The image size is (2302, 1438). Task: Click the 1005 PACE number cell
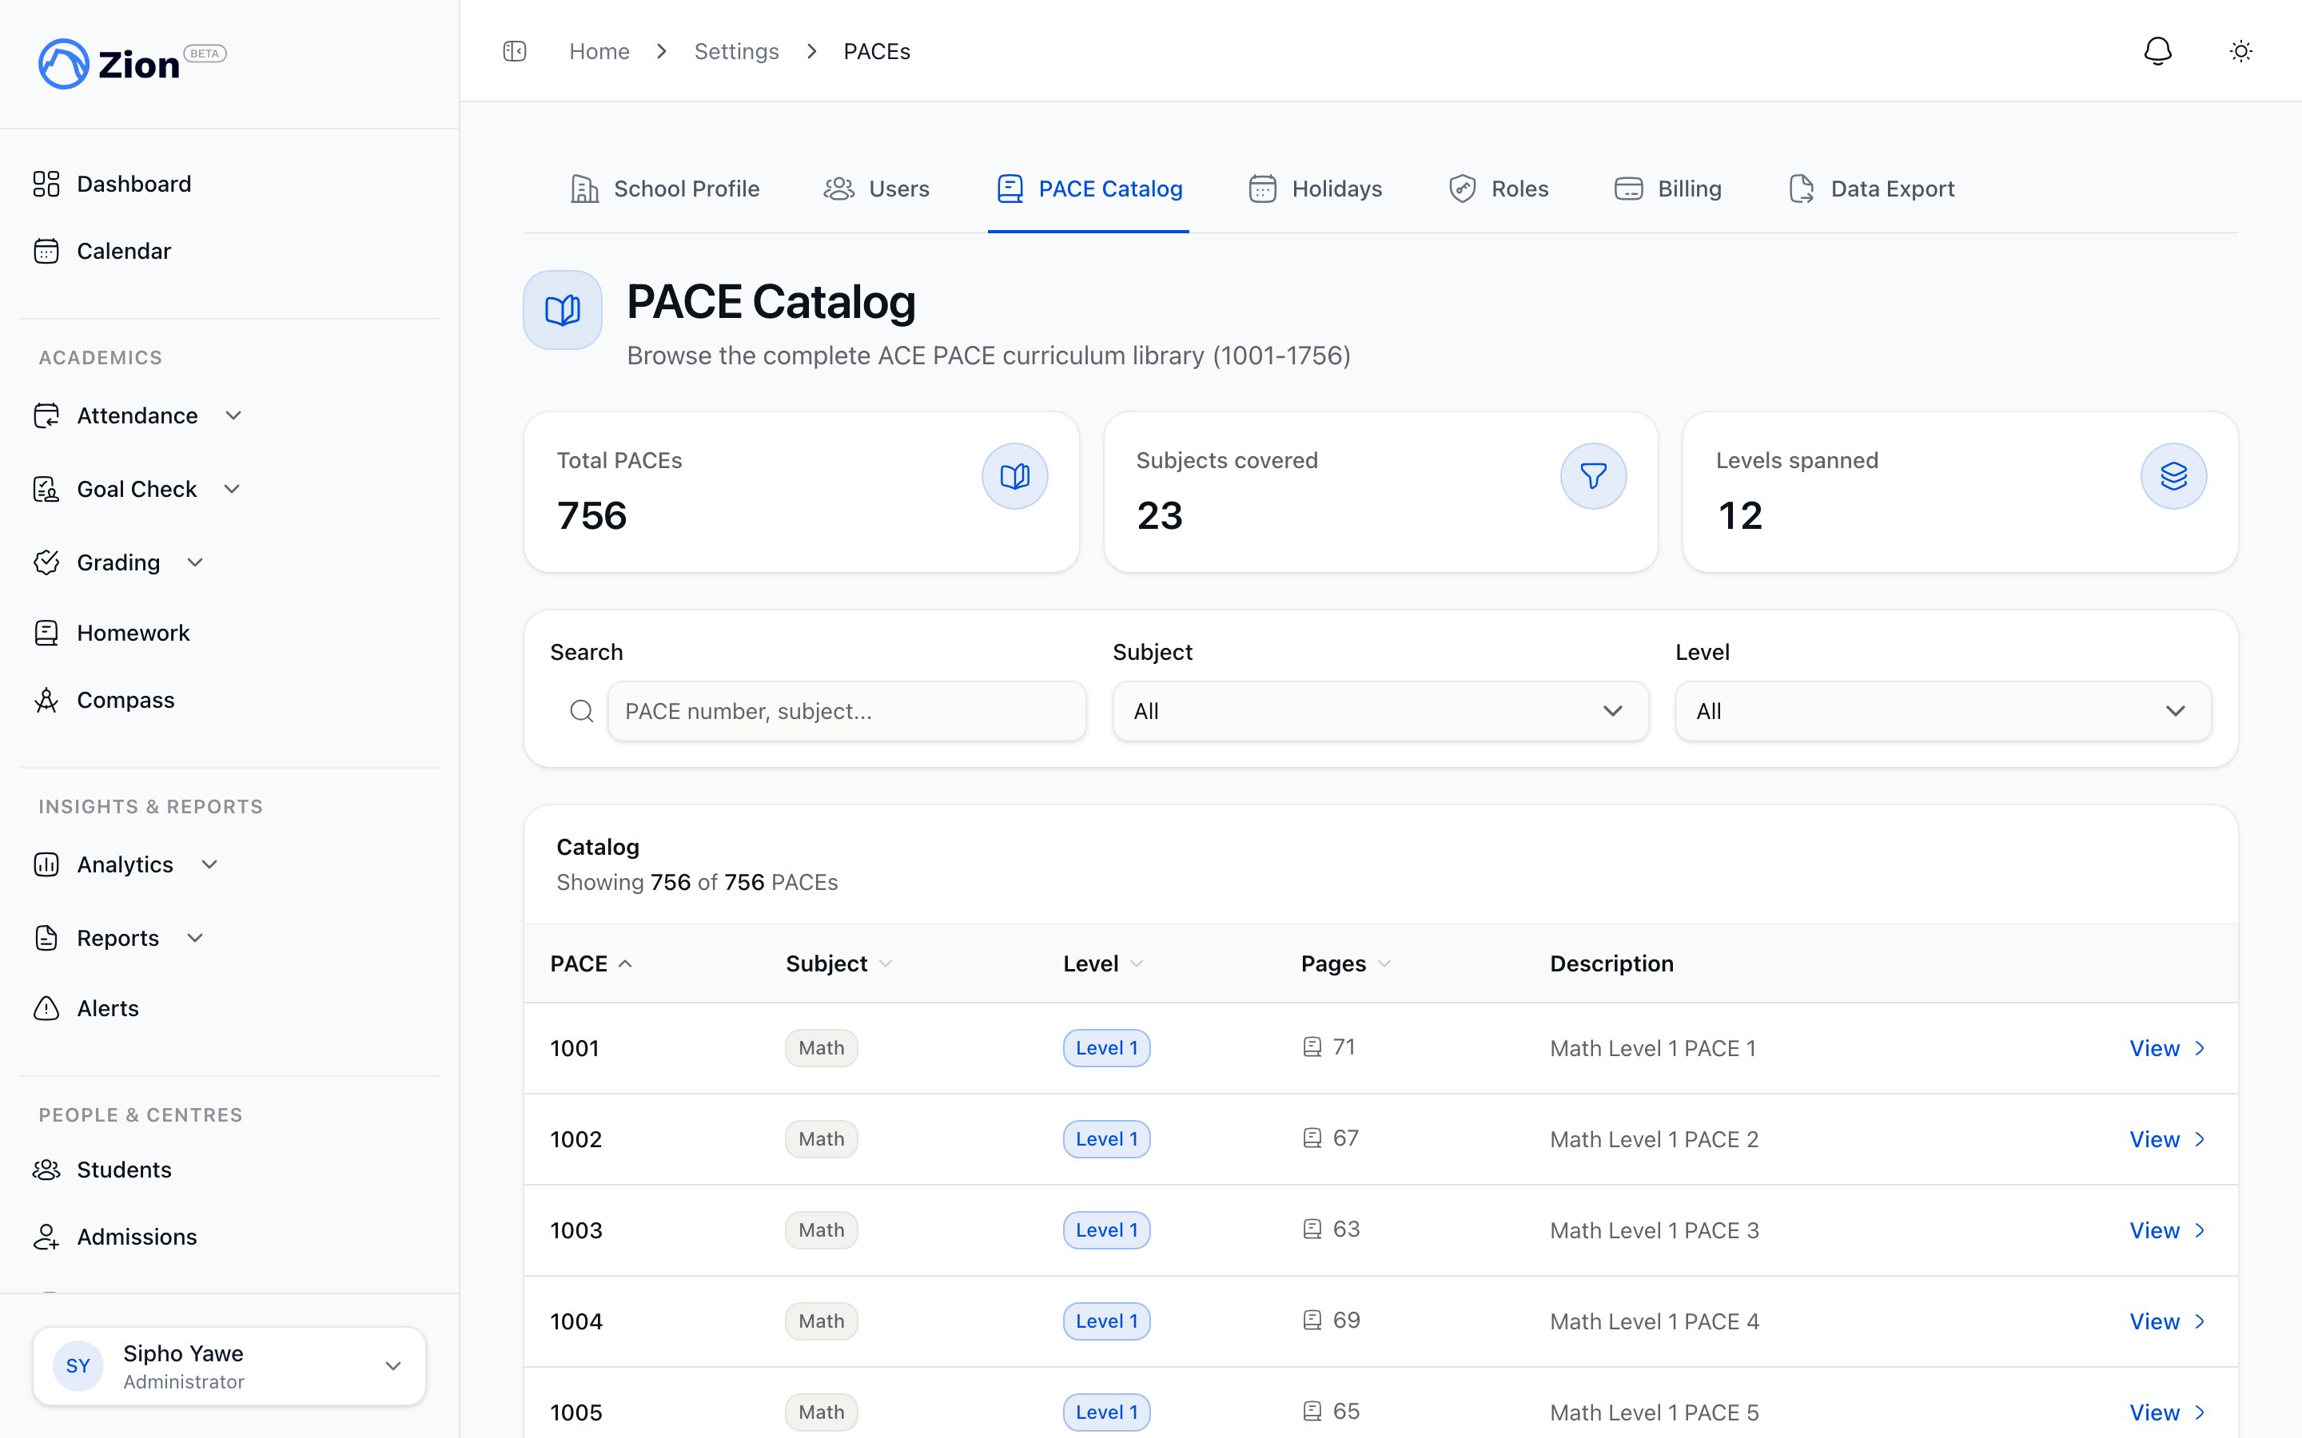click(x=576, y=1412)
